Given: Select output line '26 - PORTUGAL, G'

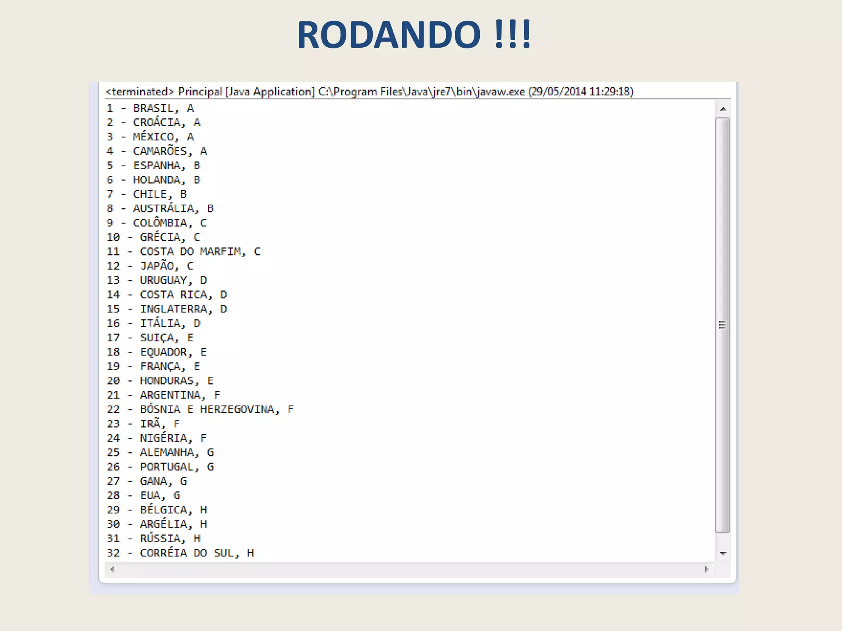Looking at the screenshot, I should pos(160,467).
